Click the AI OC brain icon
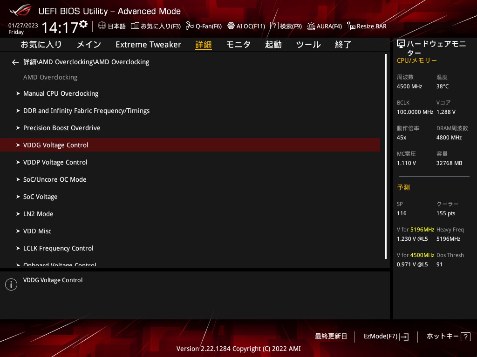Screen dimensions: 477x357 coord(231,26)
